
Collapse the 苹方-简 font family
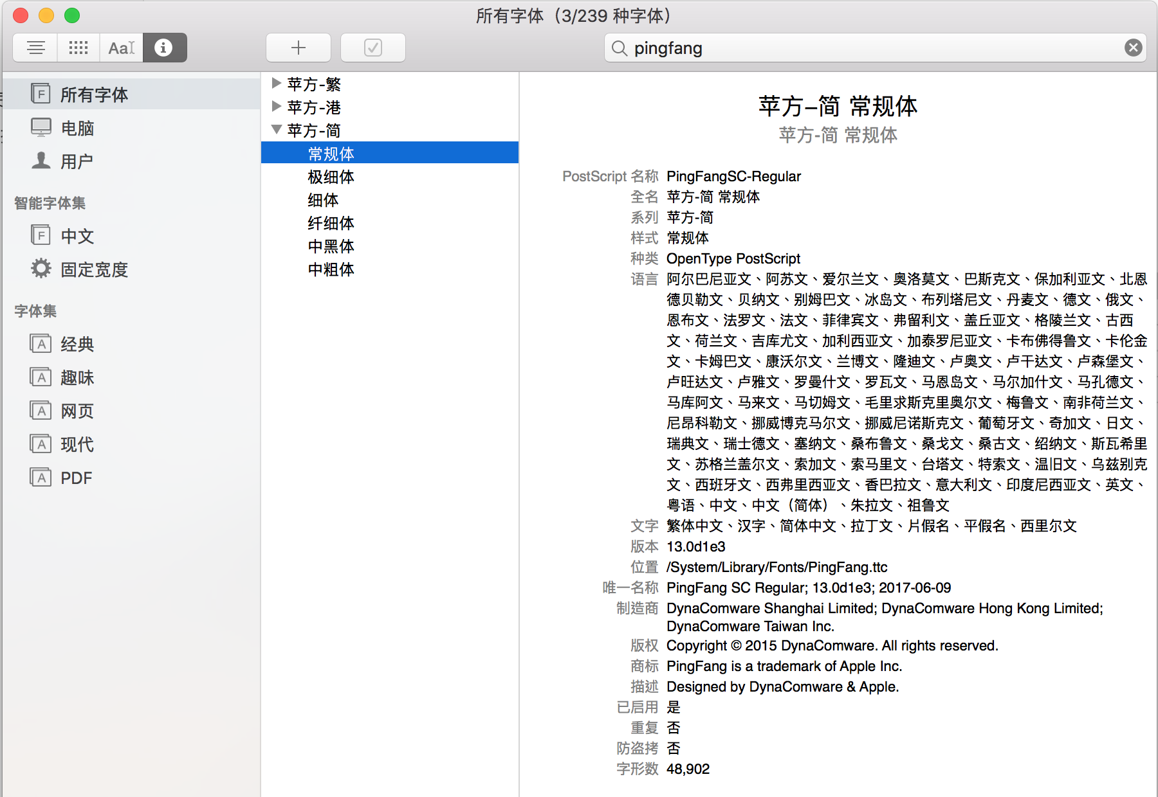pyautogui.click(x=277, y=129)
